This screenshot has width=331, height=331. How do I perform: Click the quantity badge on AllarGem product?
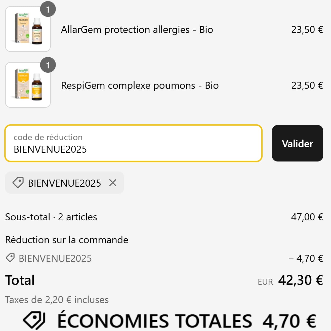[48, 9]
